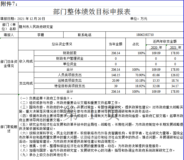Click the 占比 column header
This screenshot has width=184, height=160.
[136, 44]
